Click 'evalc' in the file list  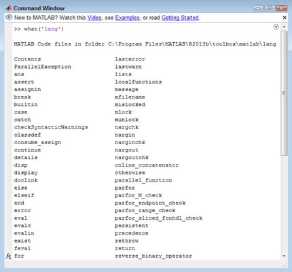[x=22, y=226]
